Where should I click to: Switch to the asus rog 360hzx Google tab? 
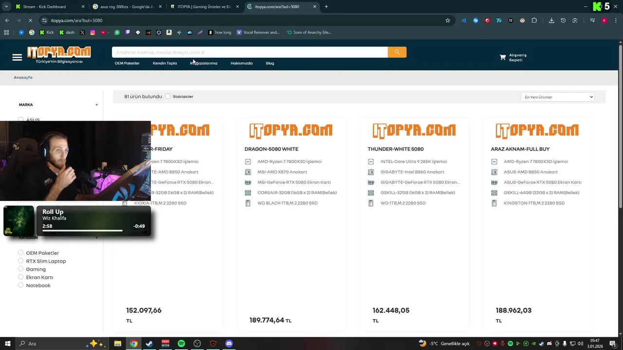pos(128,7)
